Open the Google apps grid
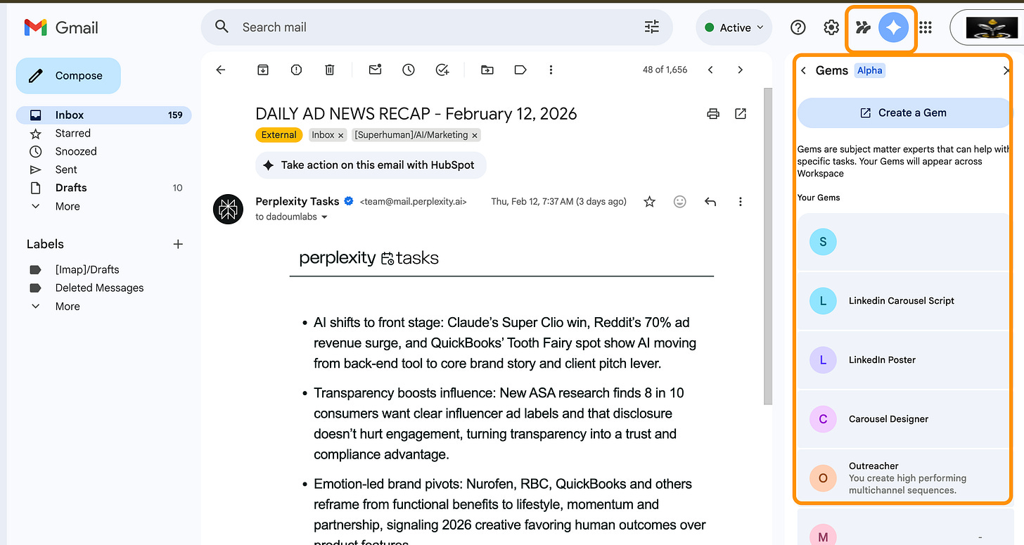Screen dimensions: 1024x545 [926, 27]
